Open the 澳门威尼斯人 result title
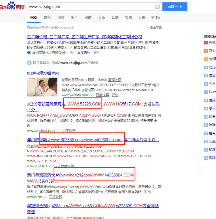216x219 pixels. pyautogui.click(x=93, y=140)
